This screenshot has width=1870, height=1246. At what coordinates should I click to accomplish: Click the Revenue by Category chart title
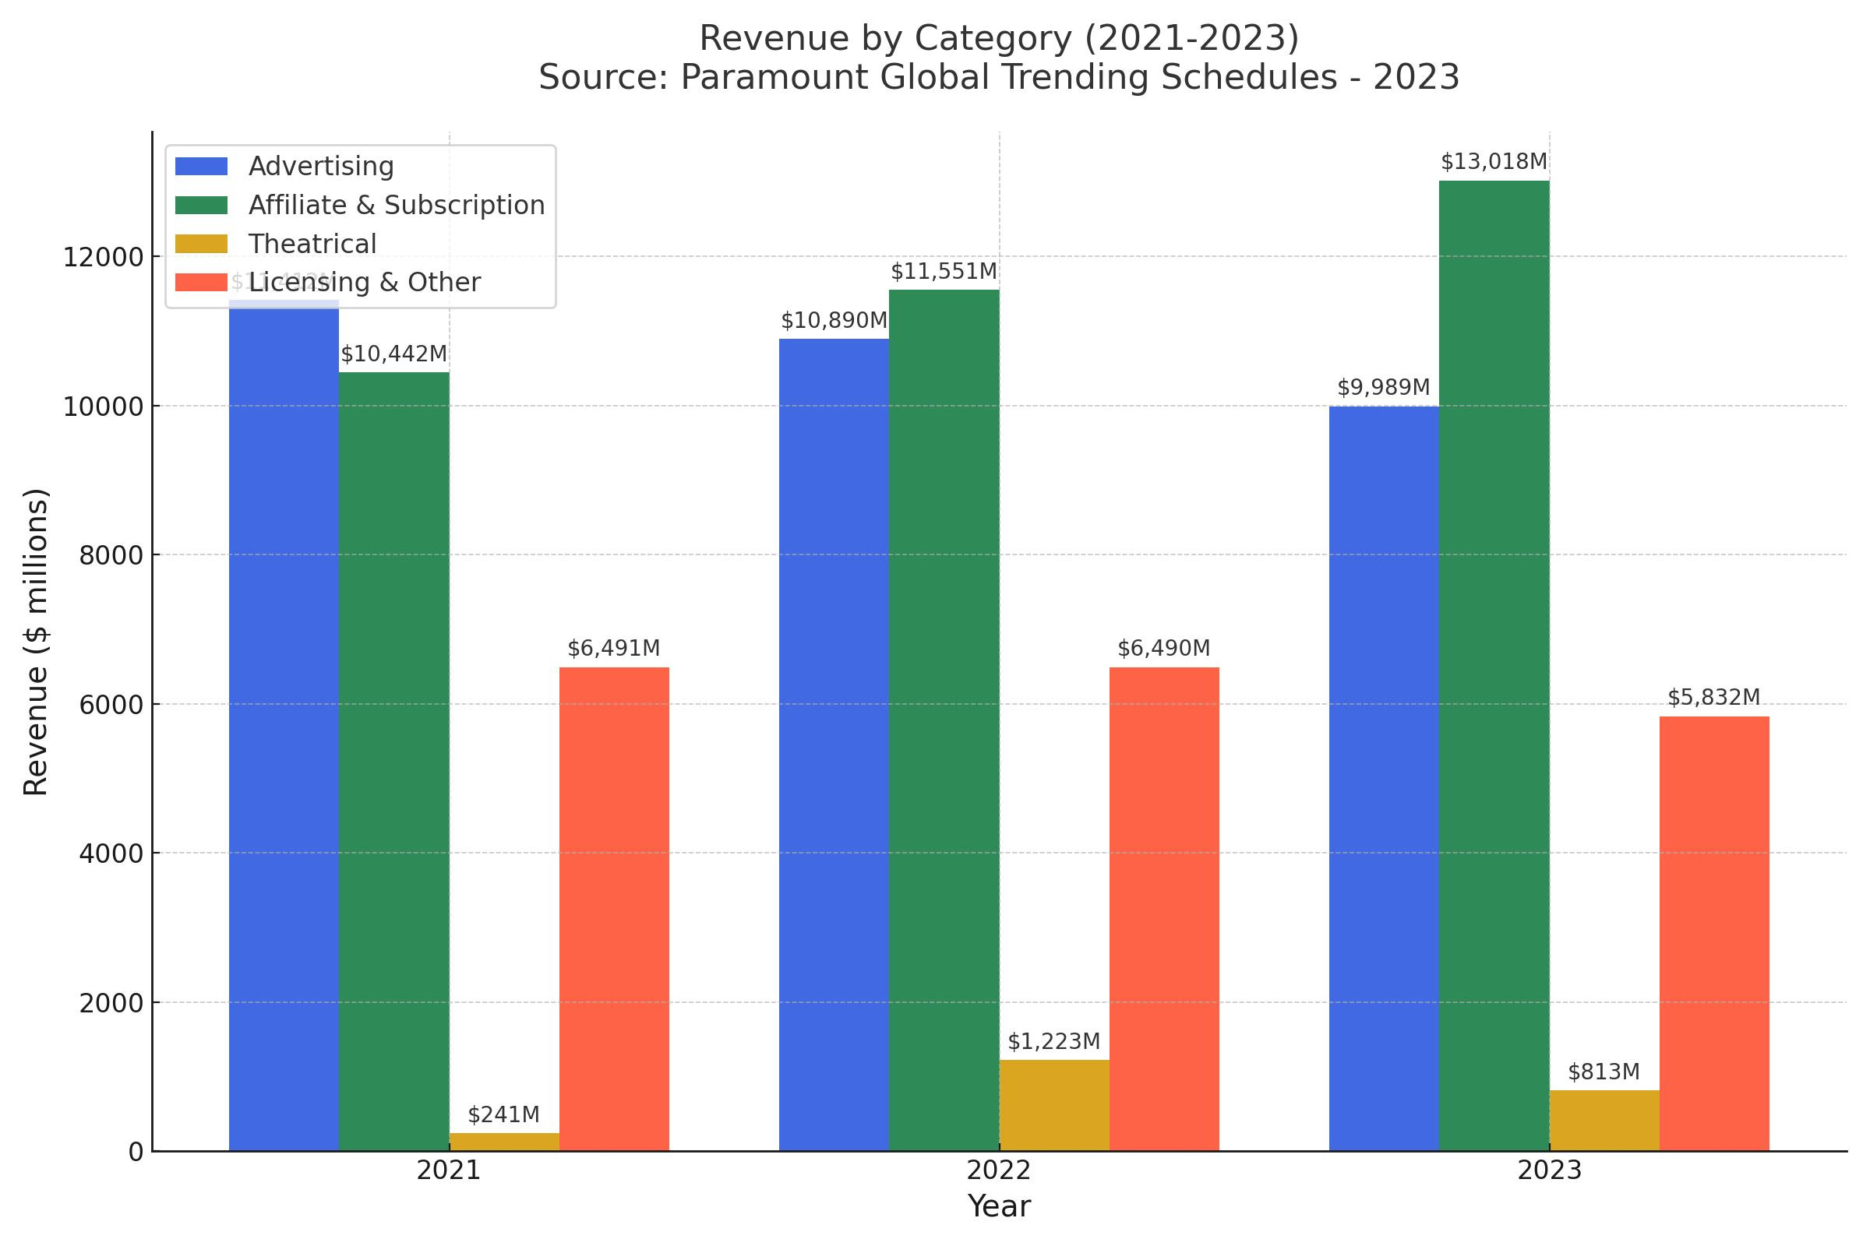click(1000, 38)
